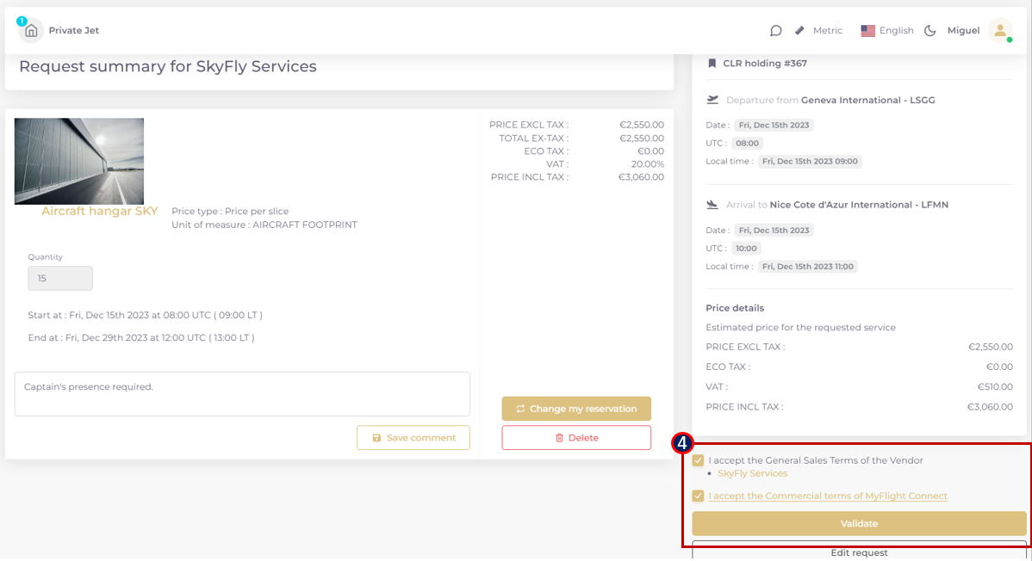Click the home icon in header
This screenshot has width=1032, height=561.
(x=31, y=31)
